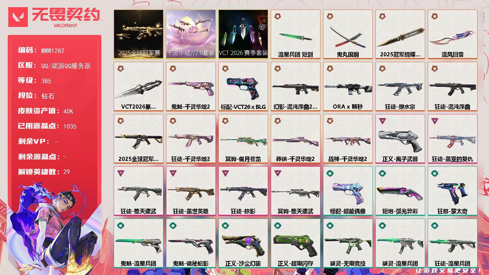Viewport: 489px width, 275px height.
Task: Click pink triangle icon on 正义-离子武器
Action: pos(382,121)
